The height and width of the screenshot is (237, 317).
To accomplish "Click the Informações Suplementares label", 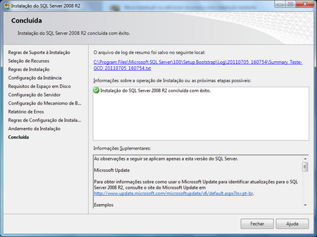I will coord(122,148).
